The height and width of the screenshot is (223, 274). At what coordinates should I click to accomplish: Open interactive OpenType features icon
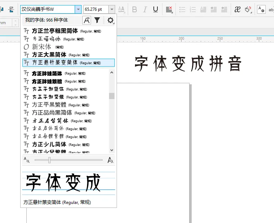coord(237,9)
